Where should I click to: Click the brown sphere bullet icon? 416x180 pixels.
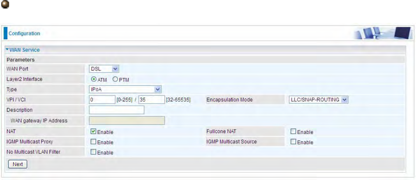click(5, 4)
